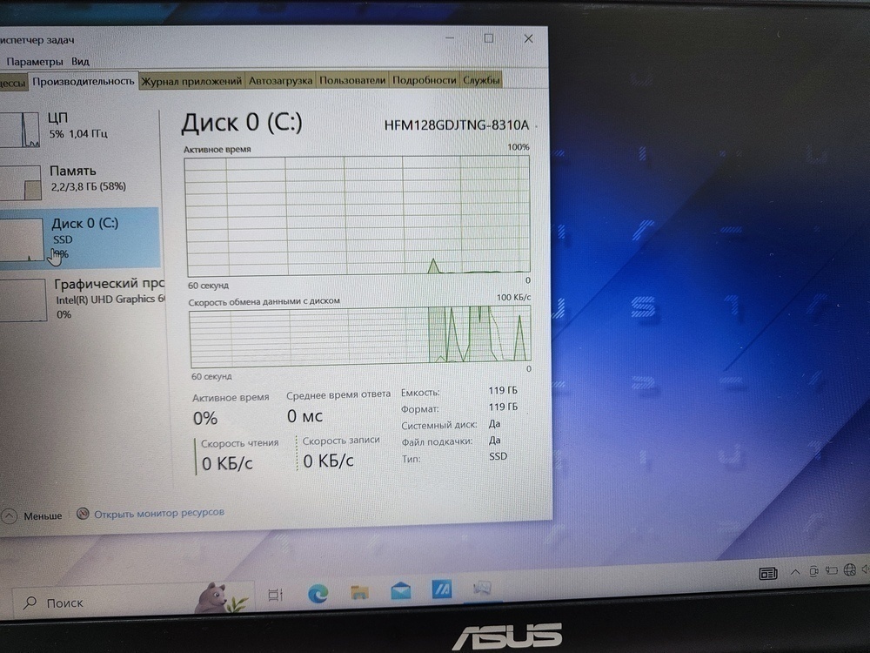Image resolution: width=870 pixels, height=653 pixels.
Task: Open the widgets icon near system tray
Action: (768, 573)
